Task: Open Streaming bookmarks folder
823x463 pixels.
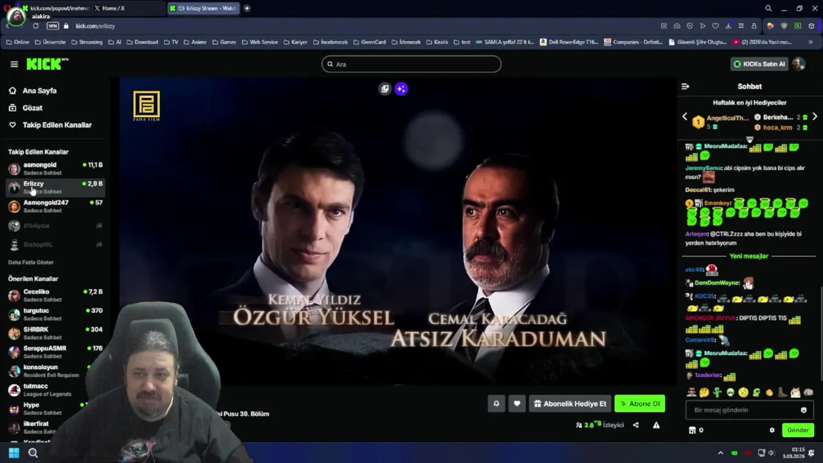Action: pyautogui.click(x=86, y=42)
